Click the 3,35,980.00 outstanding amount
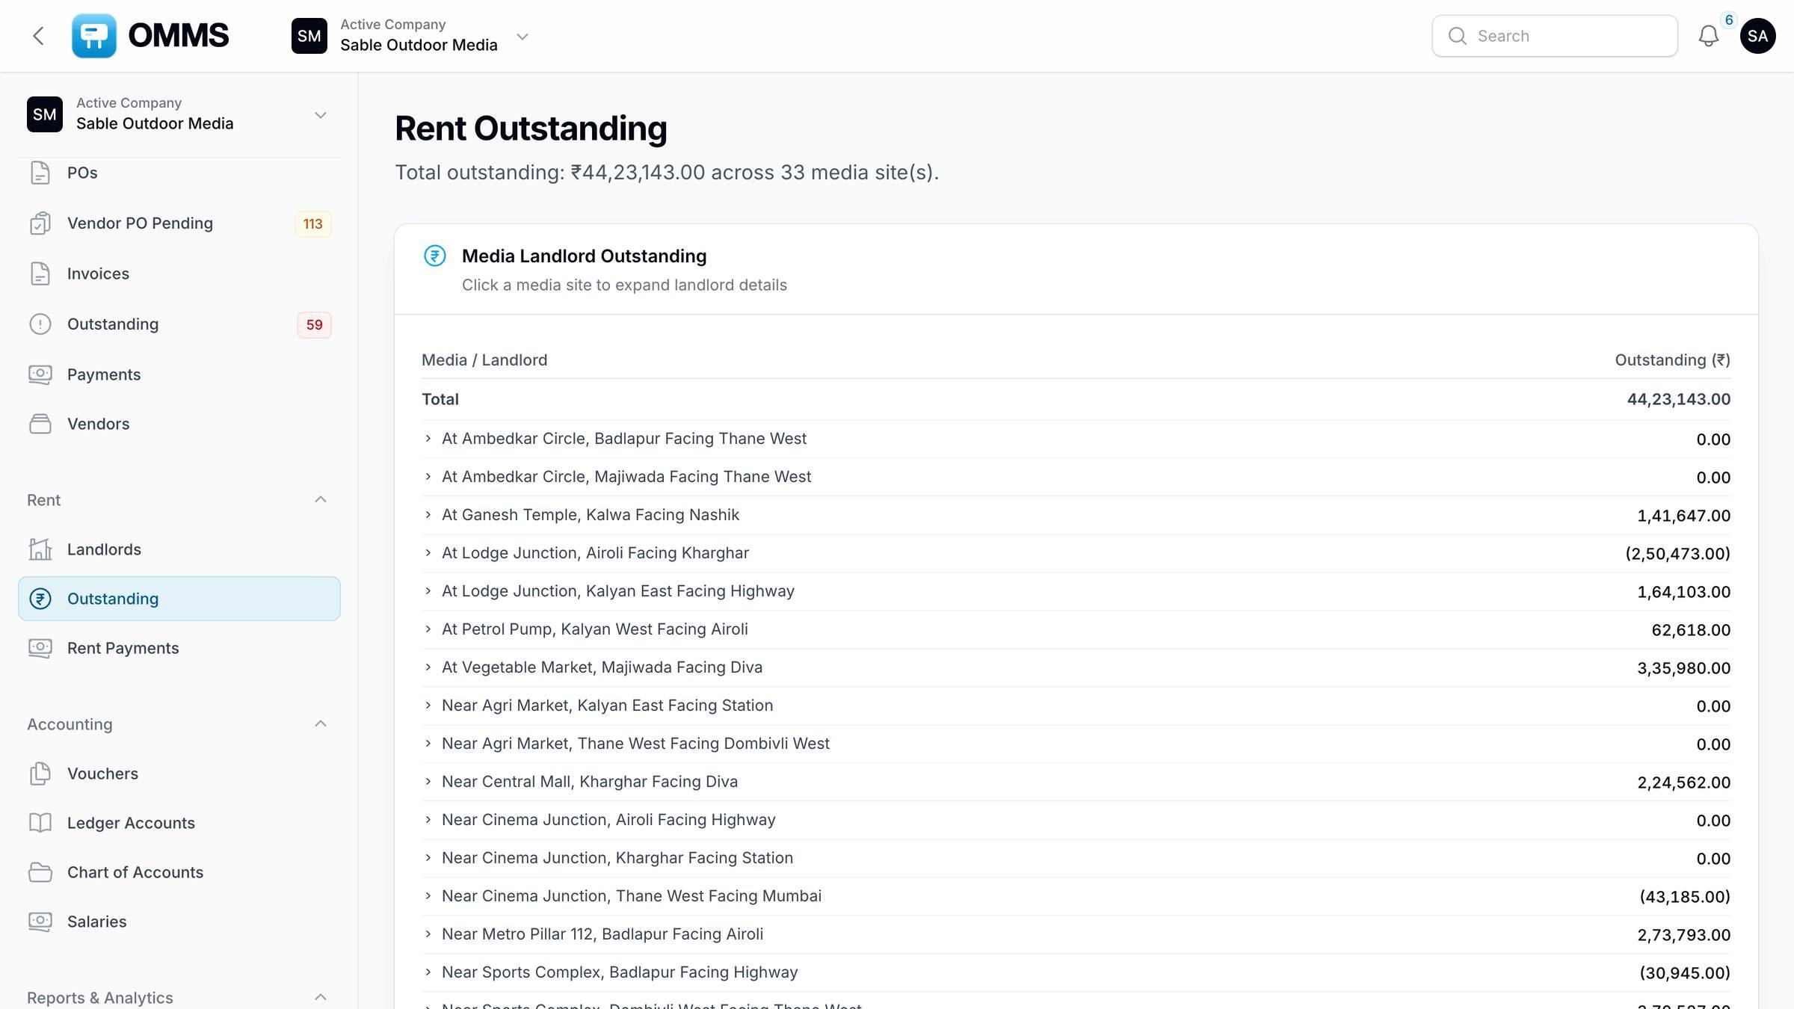The image size is (1794, 1009). pos(1683,668)
